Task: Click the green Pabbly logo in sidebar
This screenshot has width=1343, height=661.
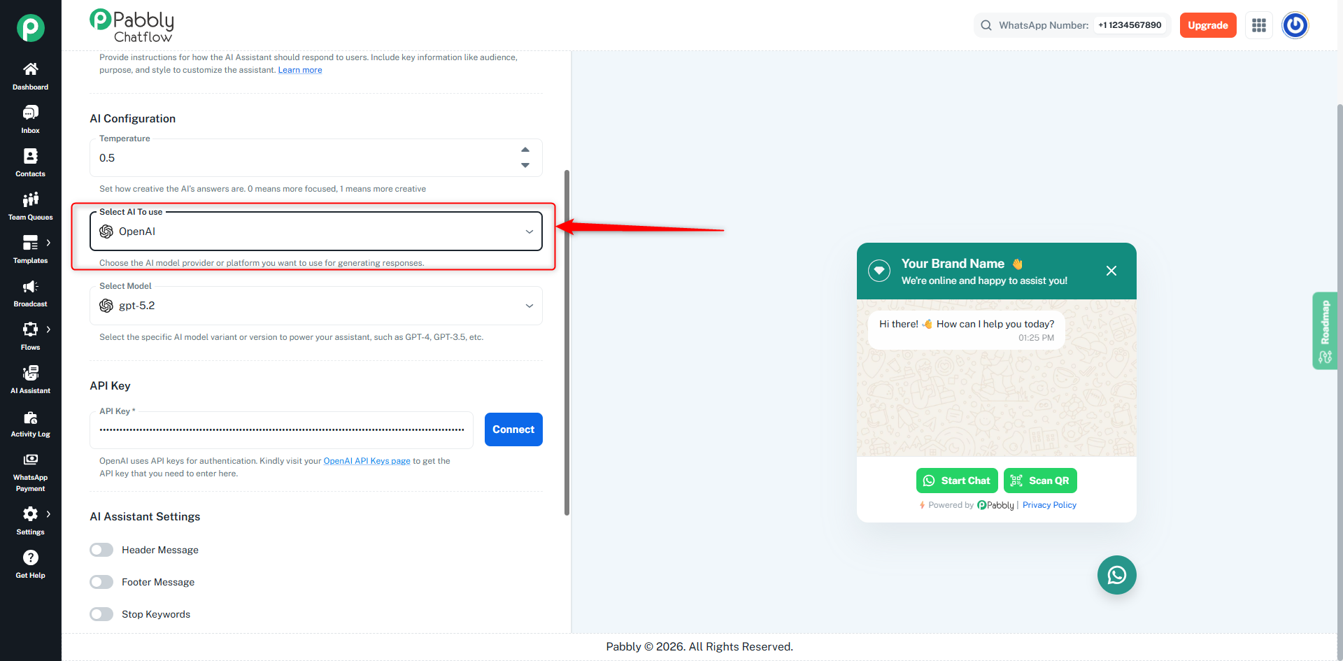Action: click(31, 28)
